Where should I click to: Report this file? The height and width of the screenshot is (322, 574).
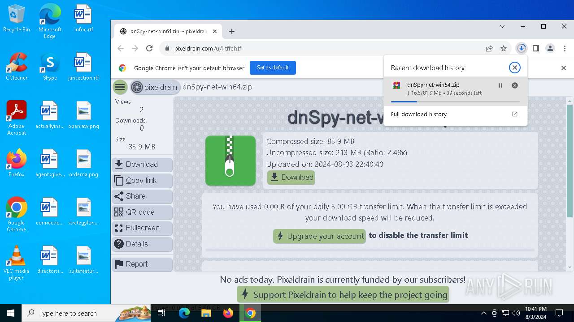(142, 264)
